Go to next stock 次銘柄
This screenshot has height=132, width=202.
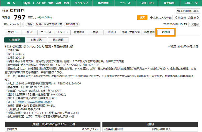193,18
